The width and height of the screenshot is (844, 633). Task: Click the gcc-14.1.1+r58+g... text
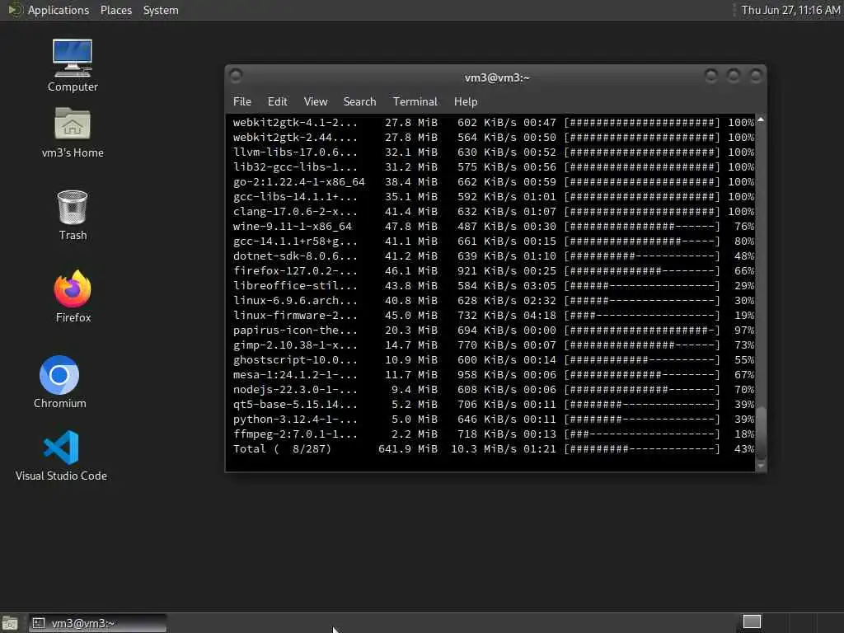[x=295, y=241]
